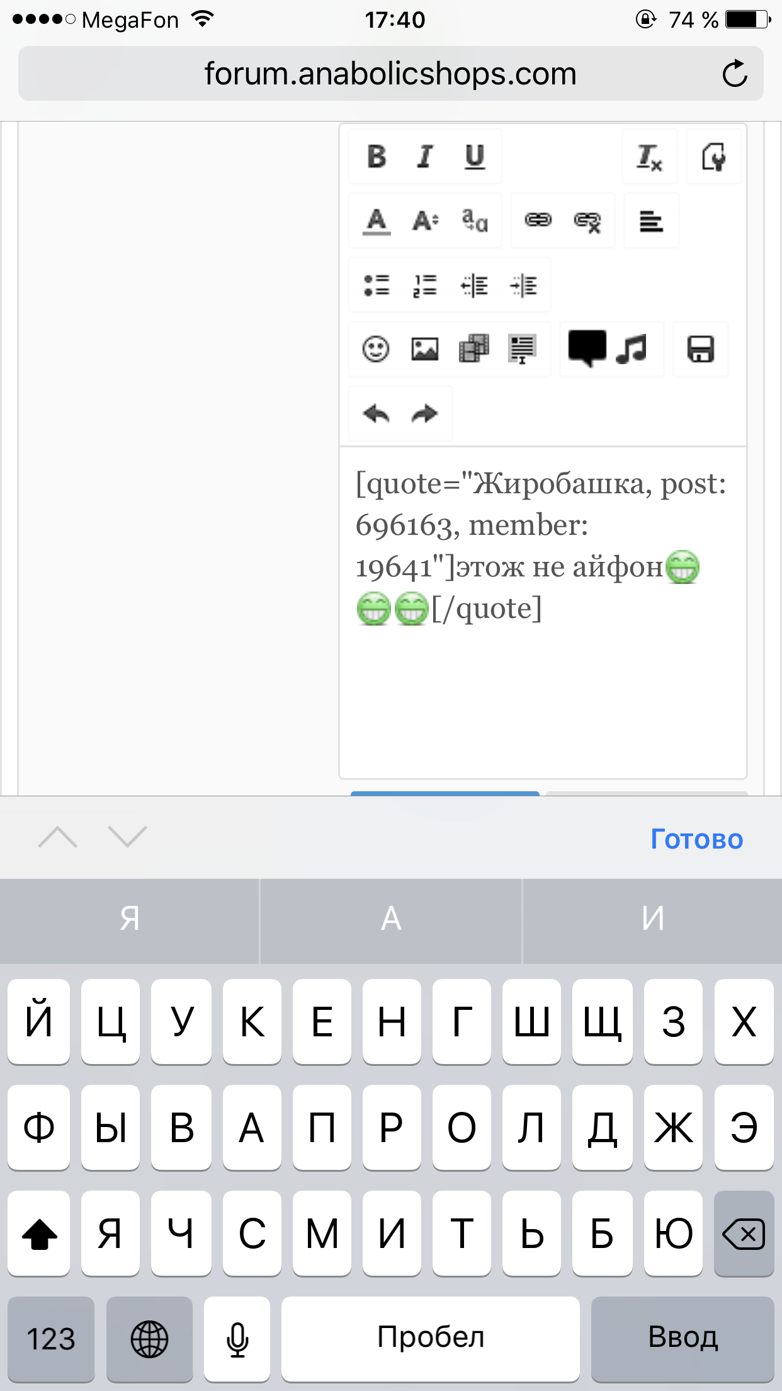Click the unlink icon

587,221
